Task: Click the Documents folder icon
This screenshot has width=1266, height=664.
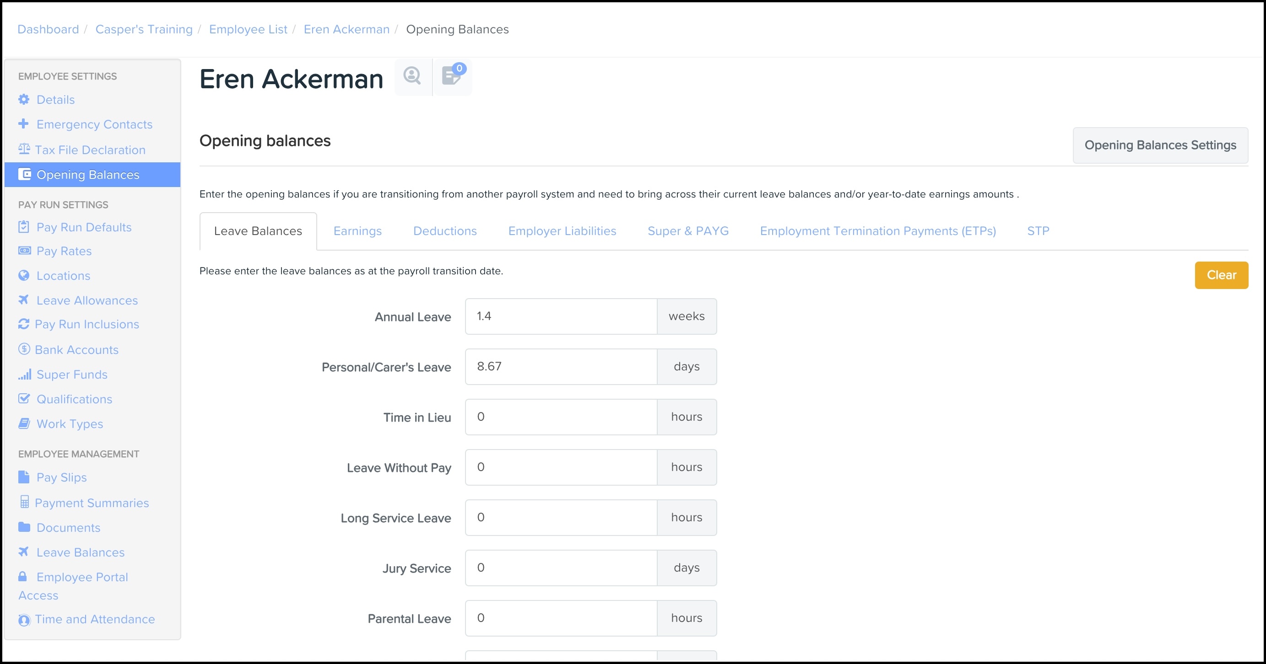Action: tap(24, 527)
